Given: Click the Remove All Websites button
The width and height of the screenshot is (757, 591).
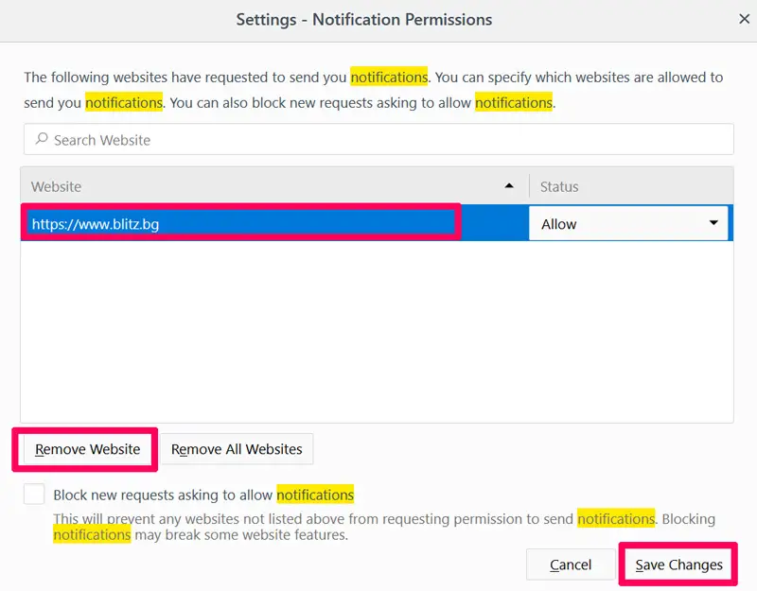Looking at the screenshot, I should click(237, 449).
